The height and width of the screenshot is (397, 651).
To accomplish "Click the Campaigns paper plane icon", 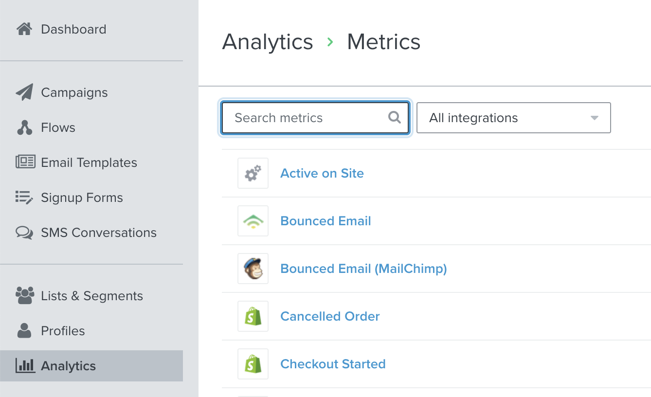I will [x=24, y=92].
